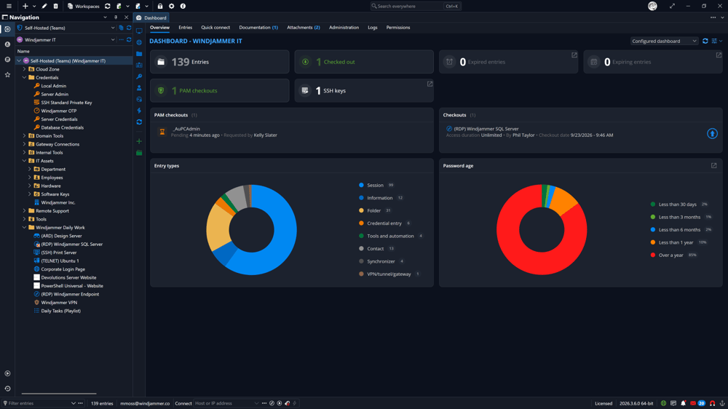This screenshot has width=728, height=409.
Task: Click the info icon in top toolbar
Action: (183, 6)
